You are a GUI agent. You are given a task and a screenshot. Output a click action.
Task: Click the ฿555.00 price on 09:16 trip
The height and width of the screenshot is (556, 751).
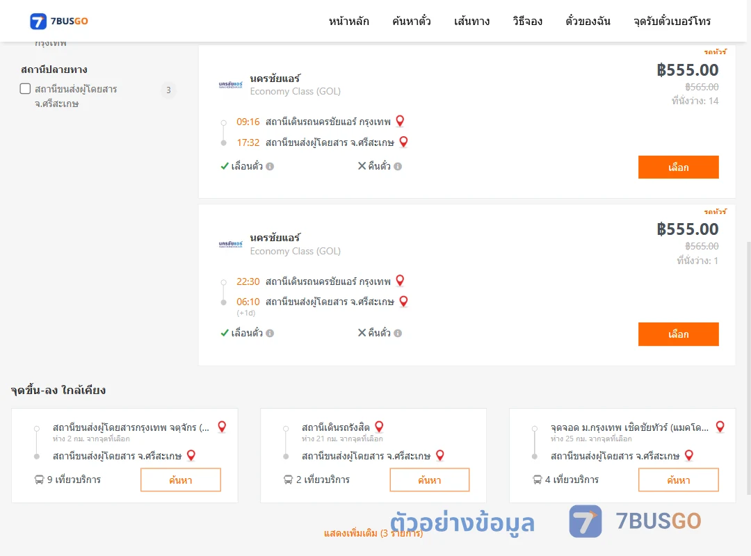687,70
